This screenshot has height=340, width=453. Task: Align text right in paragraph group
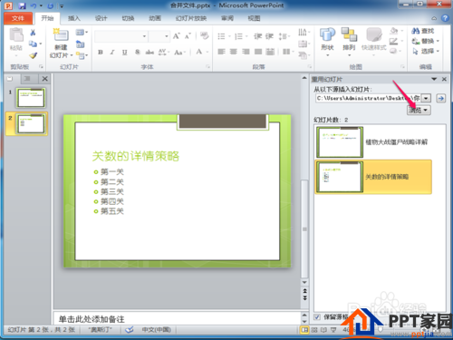tap(246, 52)
